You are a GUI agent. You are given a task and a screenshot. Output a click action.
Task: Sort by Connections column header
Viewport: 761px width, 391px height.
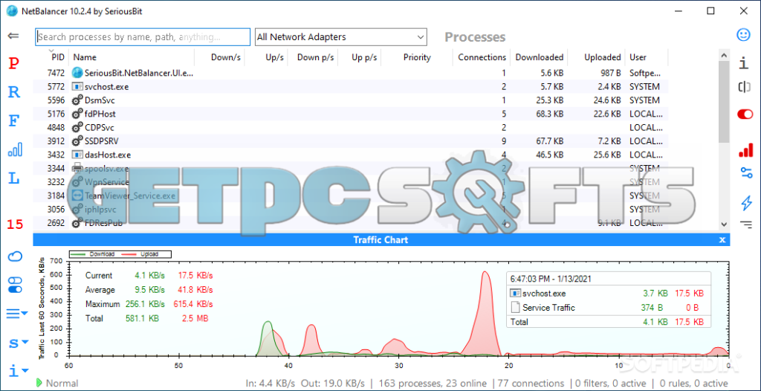click(482, 57)
